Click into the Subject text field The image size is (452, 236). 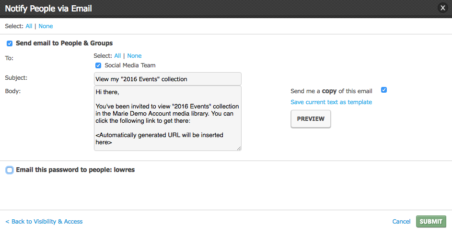tap(167, 79)
